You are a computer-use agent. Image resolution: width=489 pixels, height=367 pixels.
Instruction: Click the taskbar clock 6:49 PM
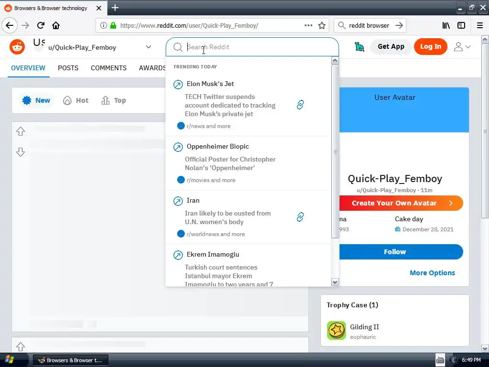click(x=471, y=360)
